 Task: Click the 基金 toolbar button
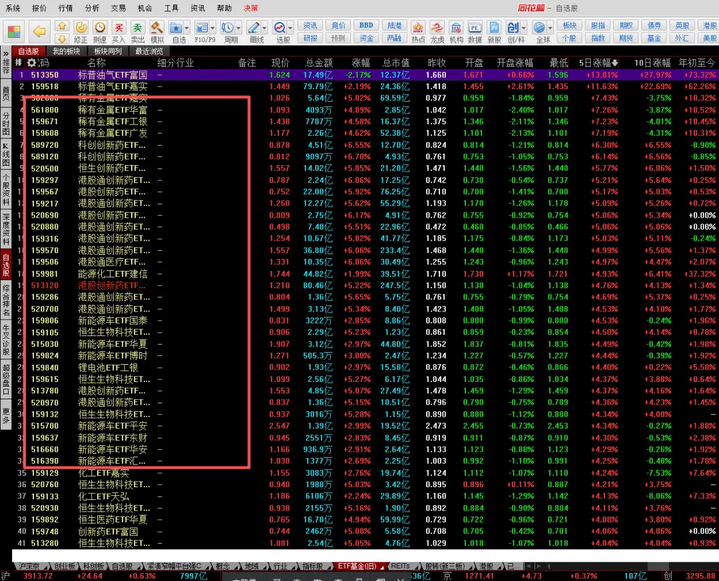point(654,38)
